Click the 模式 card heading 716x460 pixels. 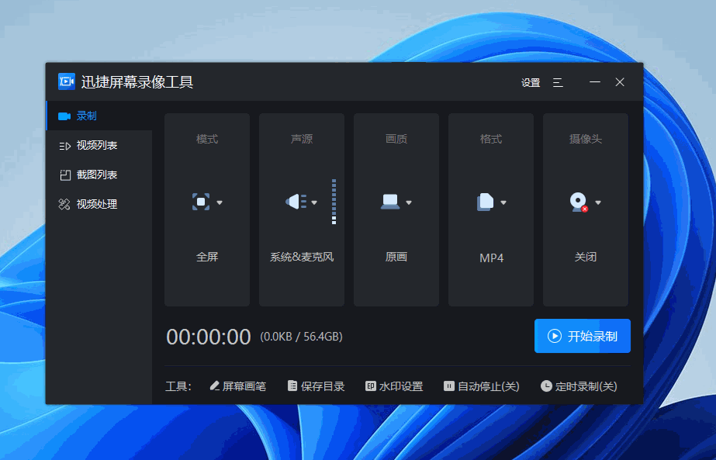click(207, 139)
